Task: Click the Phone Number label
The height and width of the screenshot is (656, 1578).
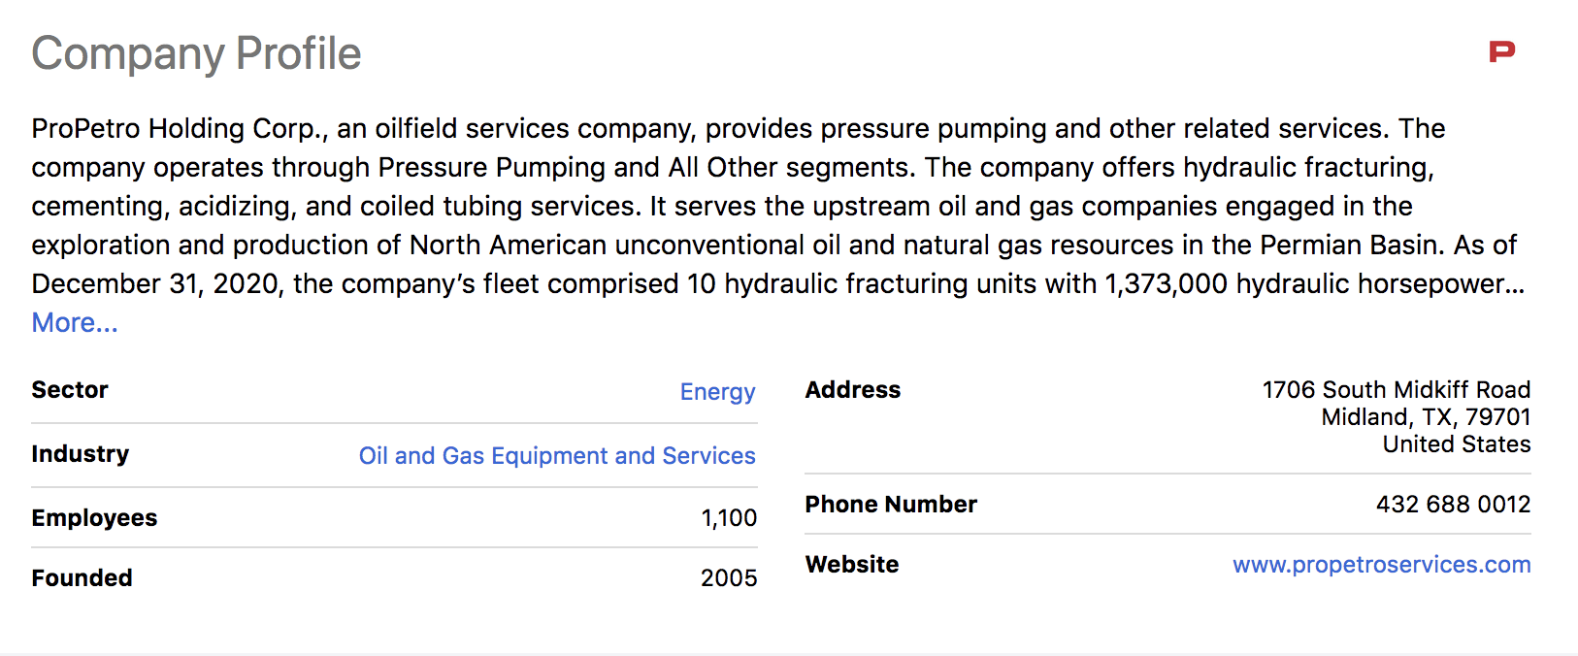Action: (x=891, y=505)
